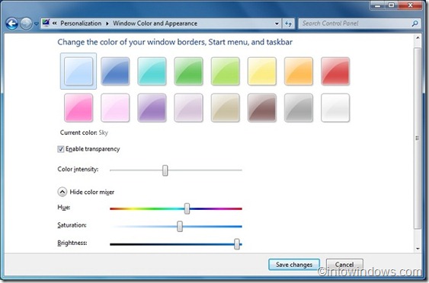Pick the gray Slate color swatch
429x283 pixels.
coord(299,107)
